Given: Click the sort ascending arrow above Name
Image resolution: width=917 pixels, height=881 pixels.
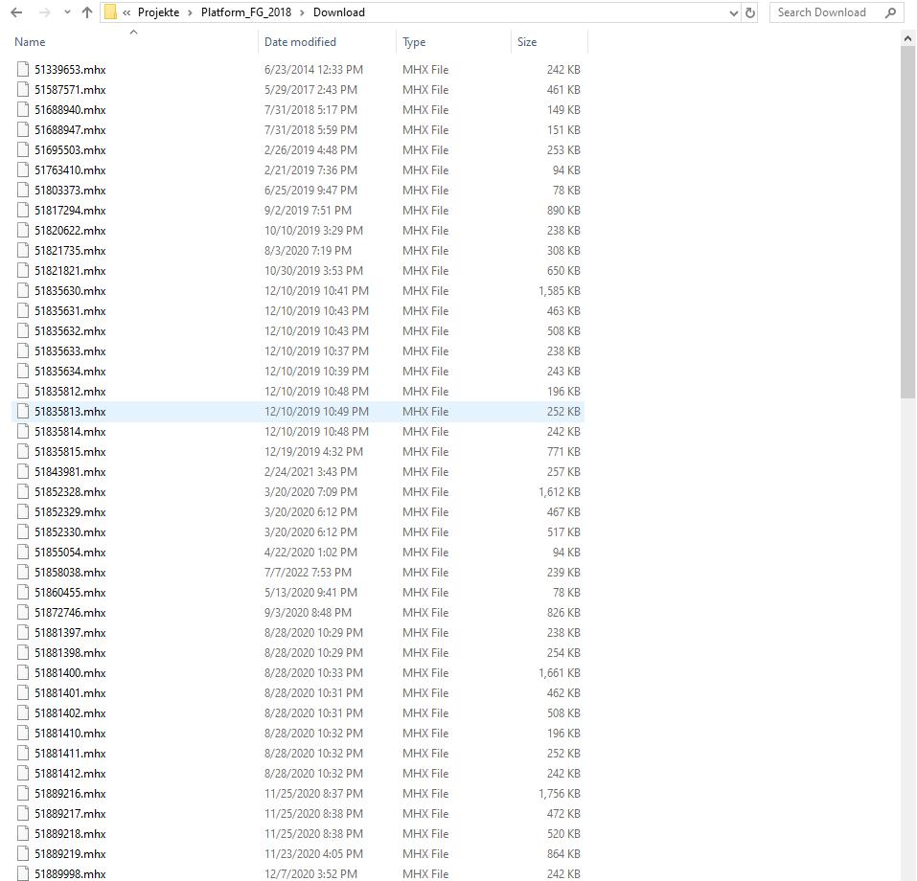Looking at the screenshot, I should tap(132, 32).
